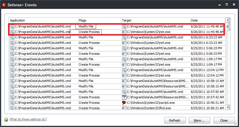Minimize the Defense+ Events window
The height and width of the screenshot is (127, 239).
pos(220,5)
